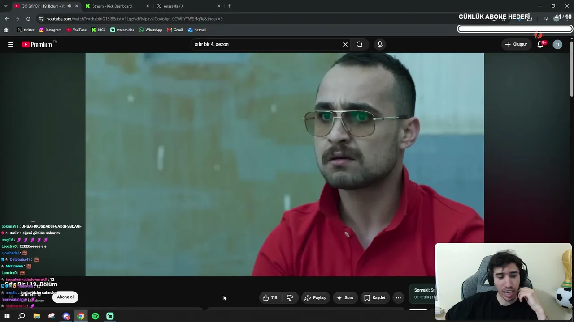
Task: Open Streamlabs app in taskbar
Action: coord(110,316)
